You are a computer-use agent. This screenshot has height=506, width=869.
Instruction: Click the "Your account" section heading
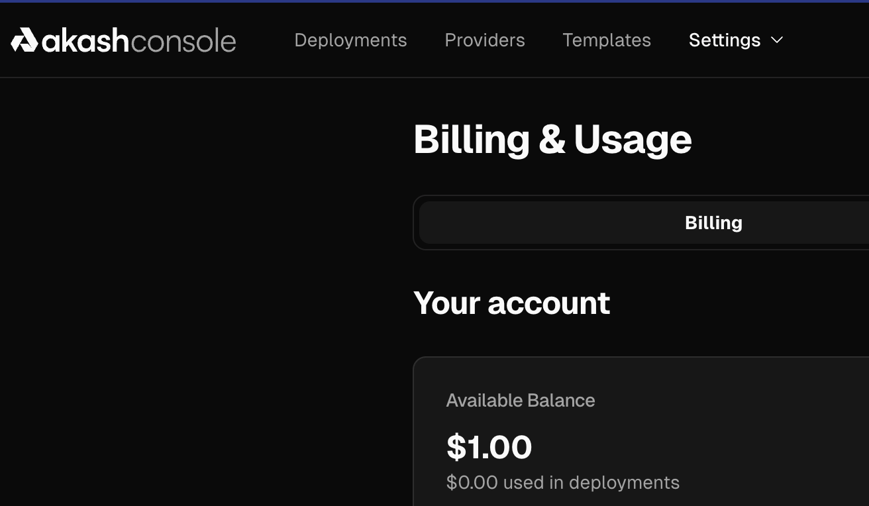pos(511,303)
